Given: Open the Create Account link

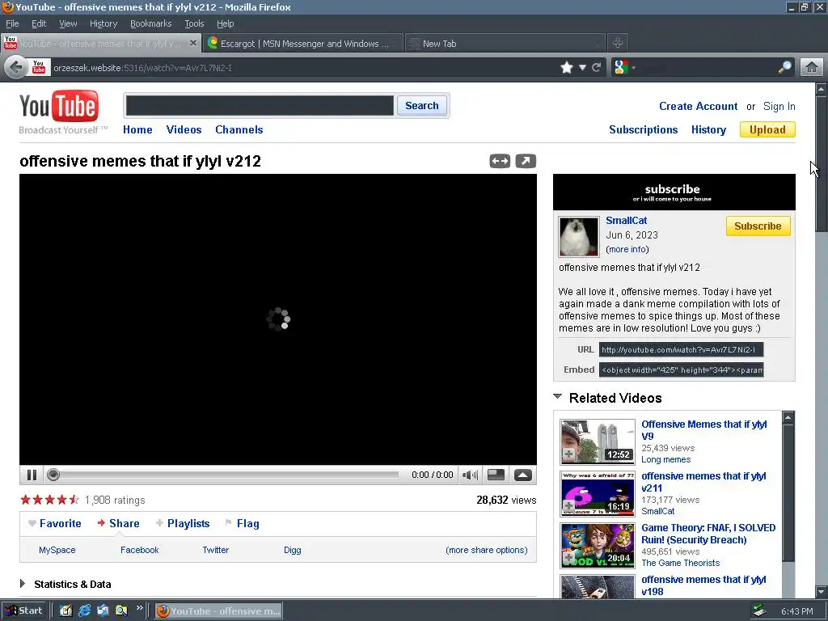Looking at the screenshot, I should 698,106.
